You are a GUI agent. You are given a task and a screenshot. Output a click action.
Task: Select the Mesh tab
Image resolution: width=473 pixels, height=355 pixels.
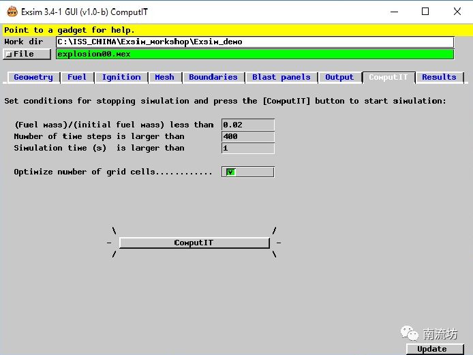164,77
